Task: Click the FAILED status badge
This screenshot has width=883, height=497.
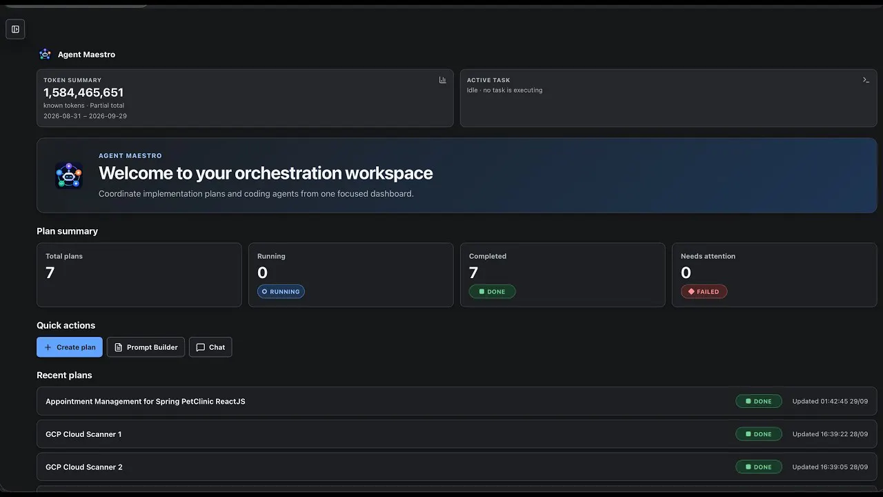Action: (x=704, y=291)
